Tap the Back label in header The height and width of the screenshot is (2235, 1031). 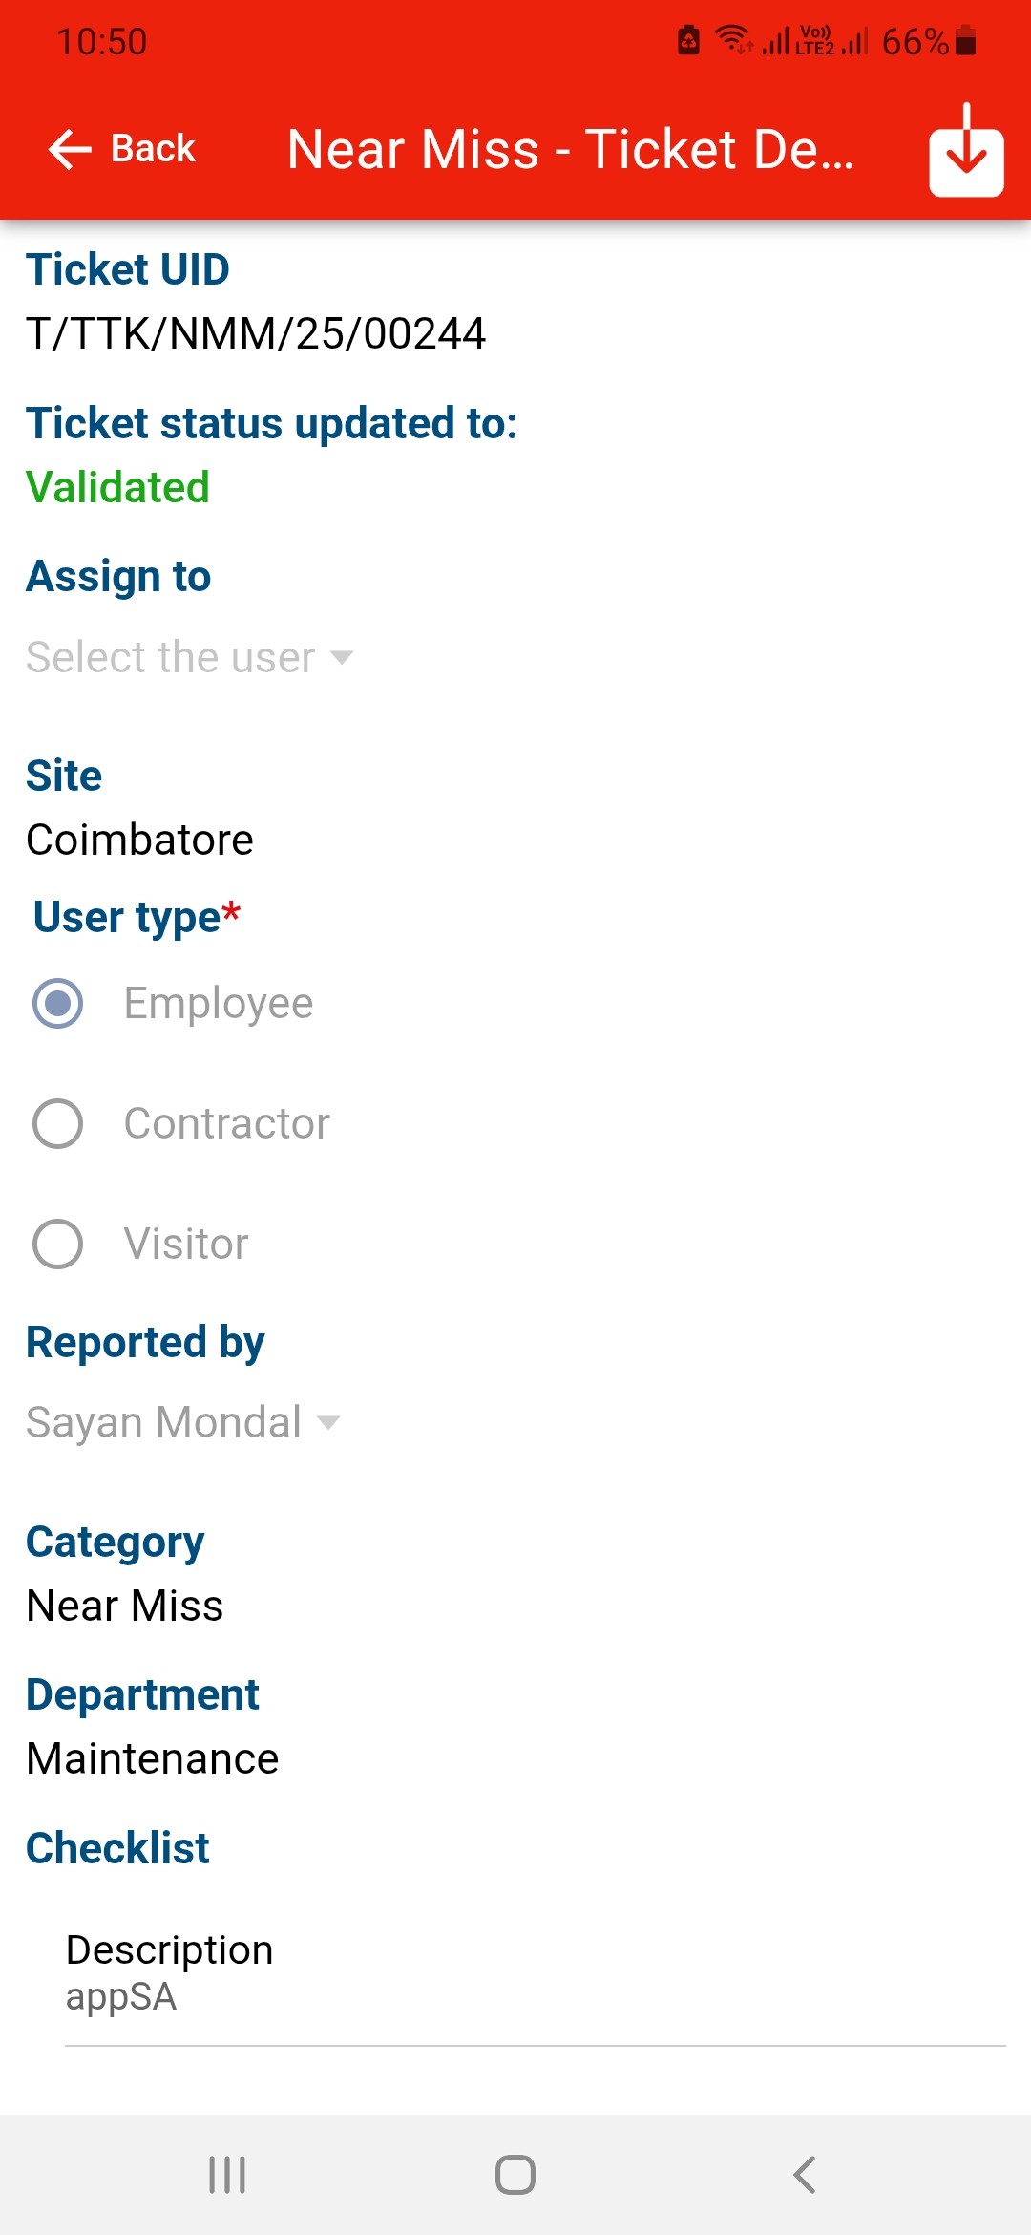tap(153, 149)
